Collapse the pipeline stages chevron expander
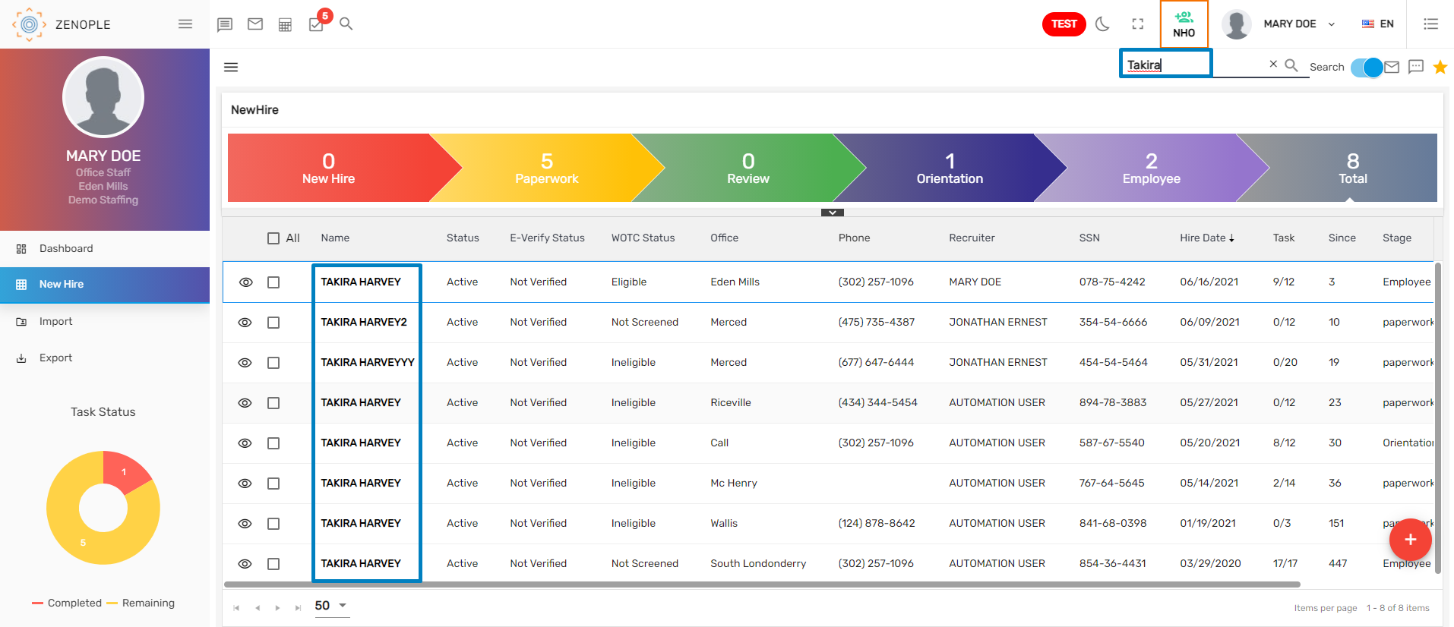This screenshot has width=1454, height=627. 833,213
